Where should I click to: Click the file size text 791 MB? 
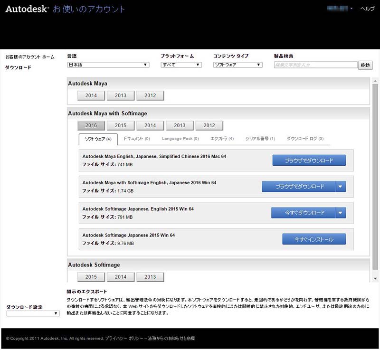(x=125, y=217)
